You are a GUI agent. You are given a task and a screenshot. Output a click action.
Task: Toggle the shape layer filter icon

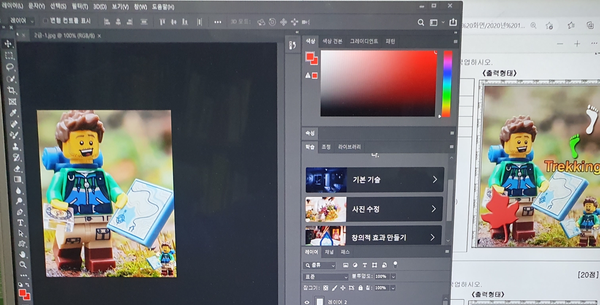[374, 265]
